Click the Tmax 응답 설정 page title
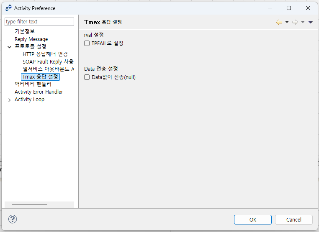This screenshot has width=319, height=232. [103, 22]
